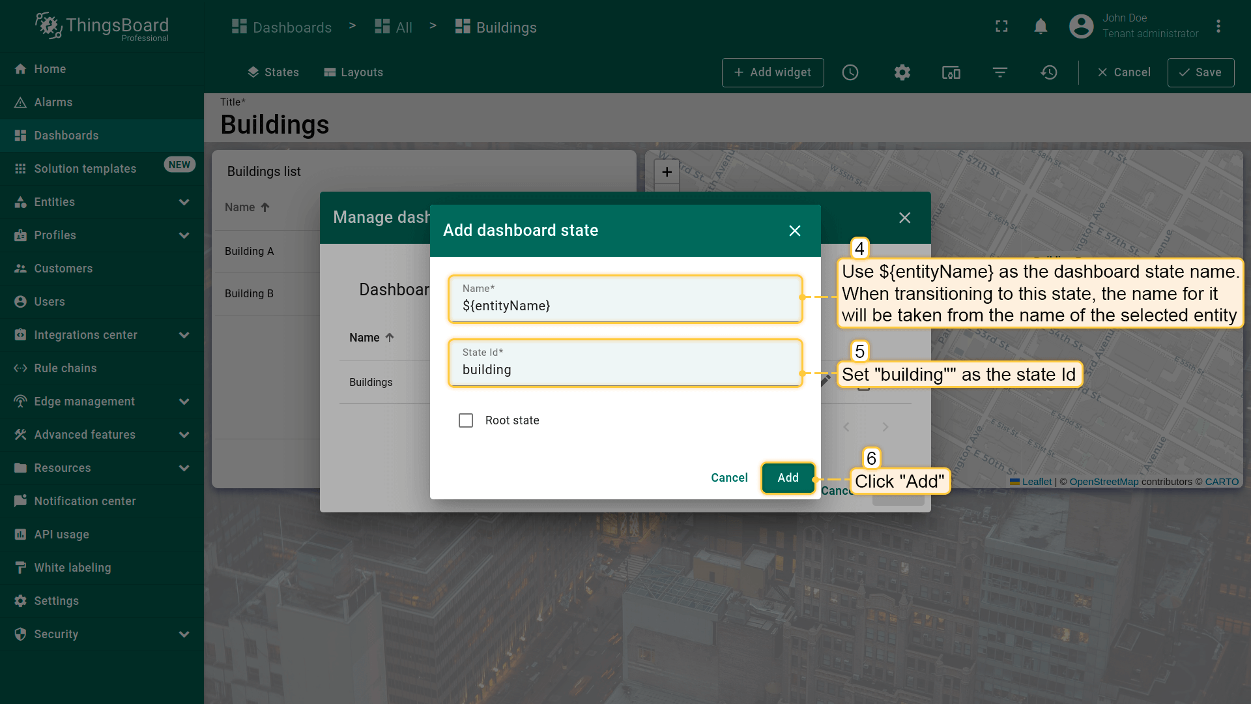Expand Advanced features menu chevron
This screenshot has height=704, width=1251.
(x=184, y=435)
